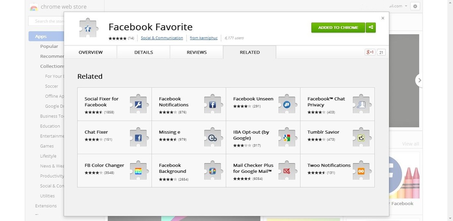Image resolution: width=453 pixels, height=221 pixels.
Task: Click Lifestyle category in the sidebar
Action: point(48,156)
